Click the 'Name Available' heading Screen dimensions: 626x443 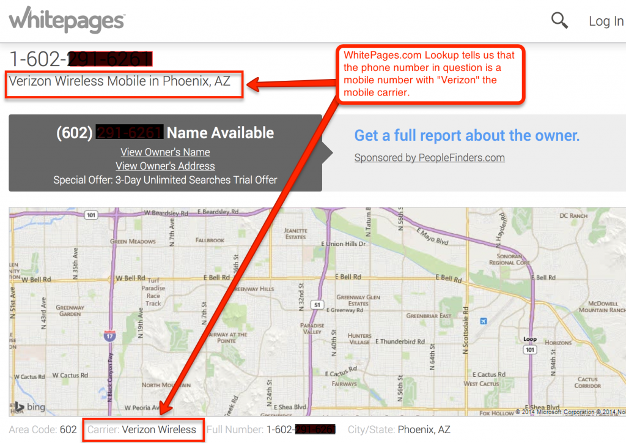(220, 133)
